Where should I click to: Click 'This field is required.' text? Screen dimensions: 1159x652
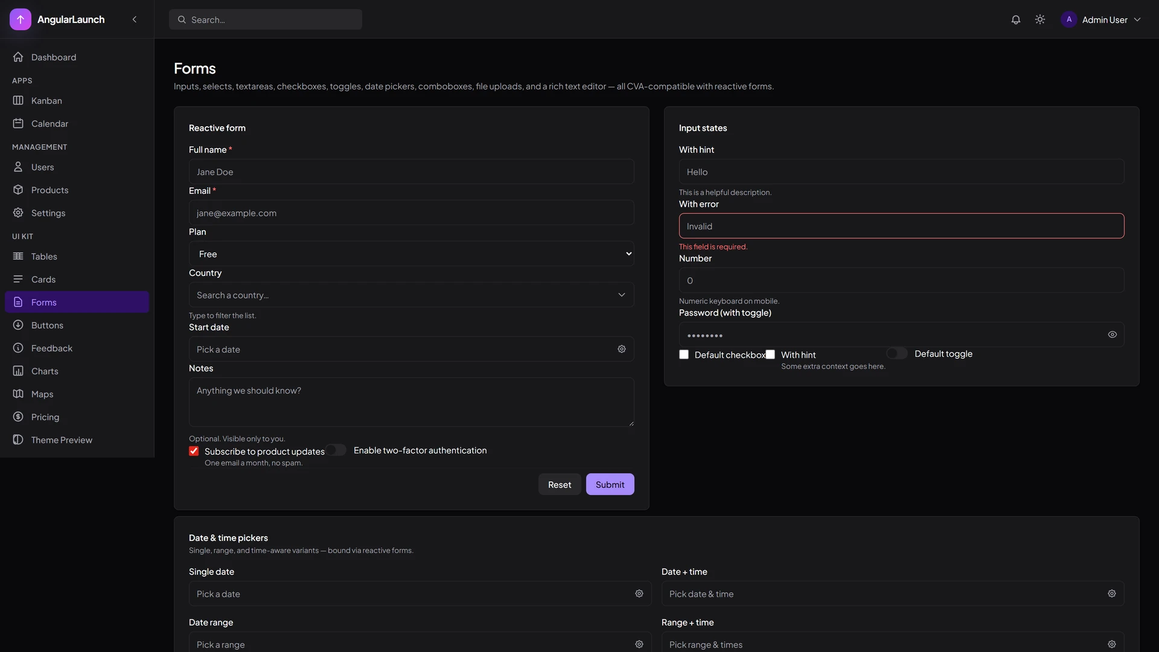point(713,246)
